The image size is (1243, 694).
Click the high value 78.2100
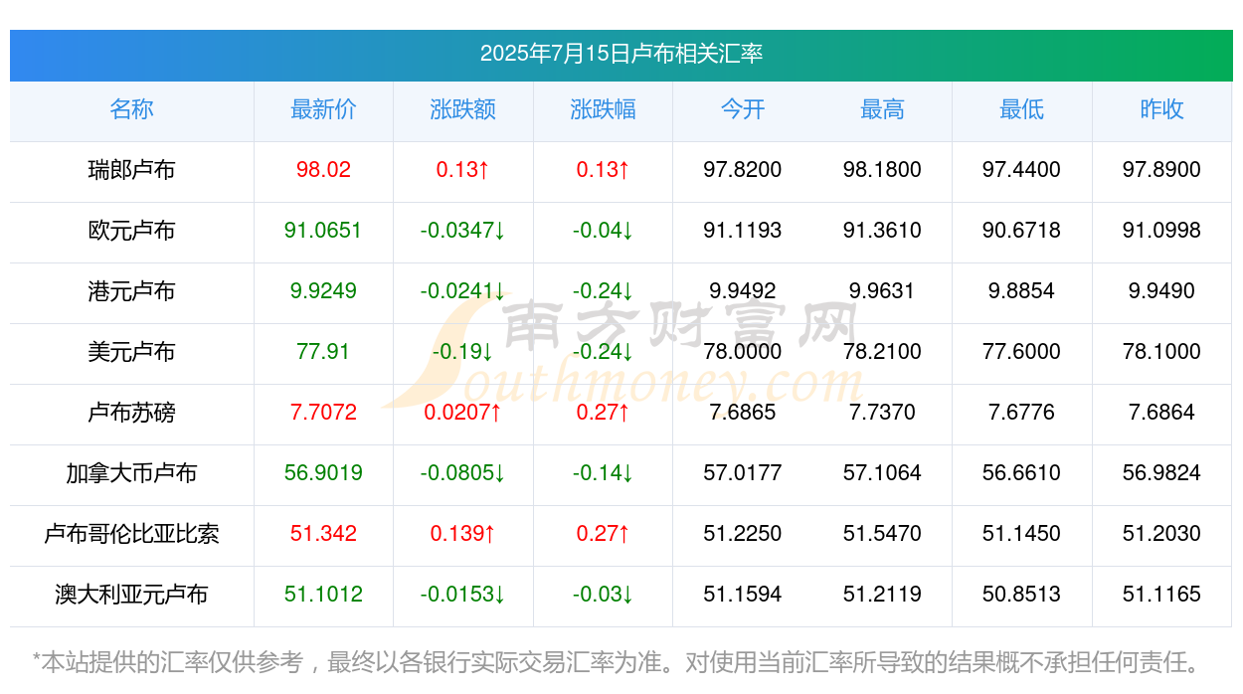[x=882, y=352]
